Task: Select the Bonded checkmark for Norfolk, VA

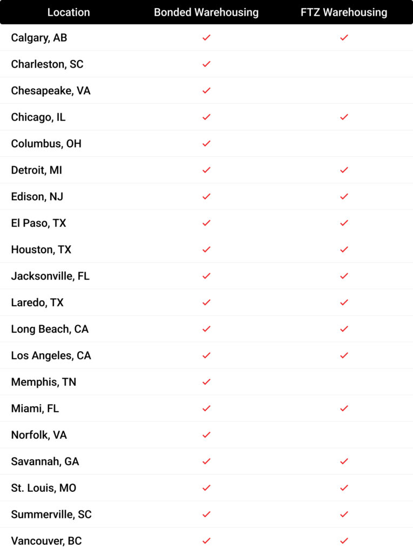Action: tap(206, 435)
